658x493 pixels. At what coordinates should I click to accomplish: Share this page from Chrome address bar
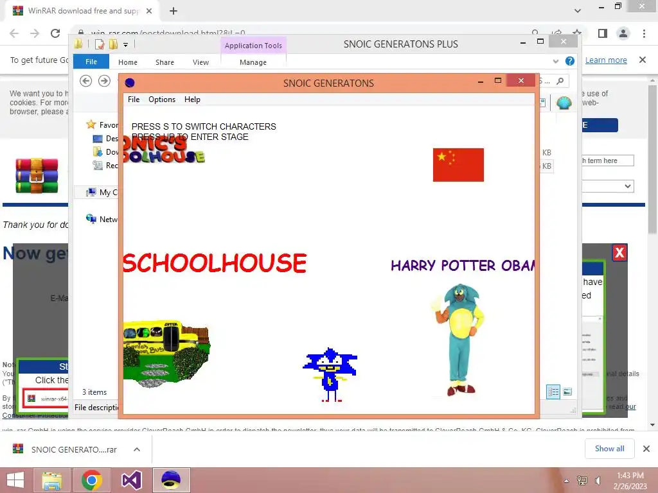(557, 33)
